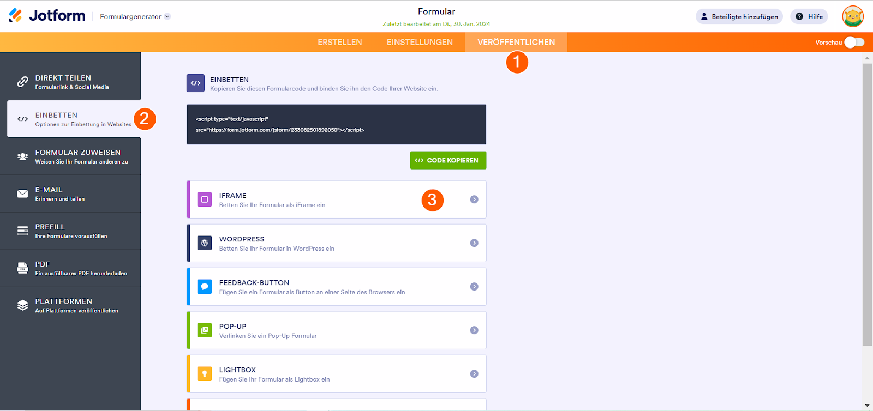Click the scrollbar down arrow
Screen dimensions: 873x411
tap(867, 406)
